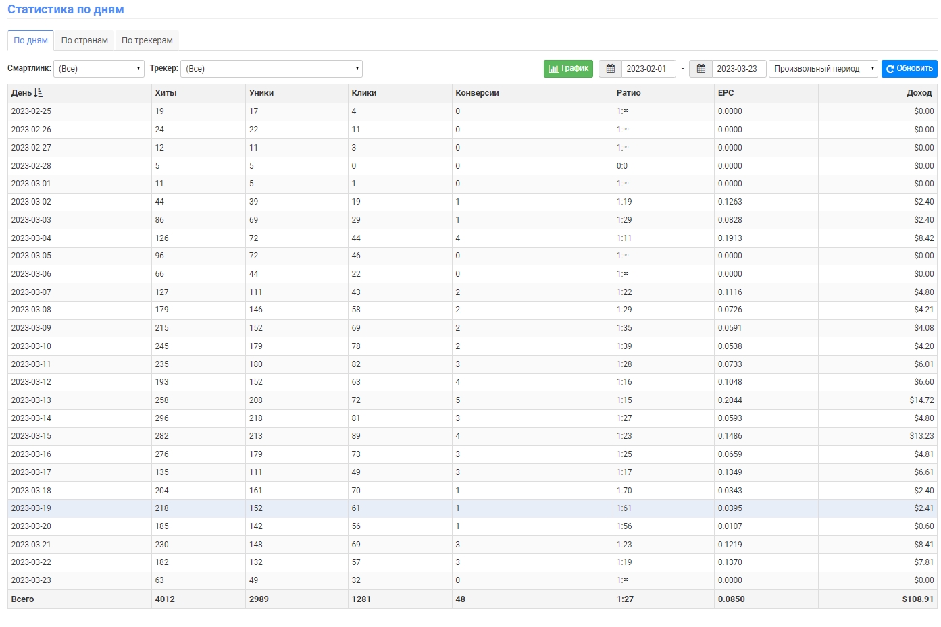941x627 pixels.
Task: Click the Конверсии column header
Action: (477, 93)
